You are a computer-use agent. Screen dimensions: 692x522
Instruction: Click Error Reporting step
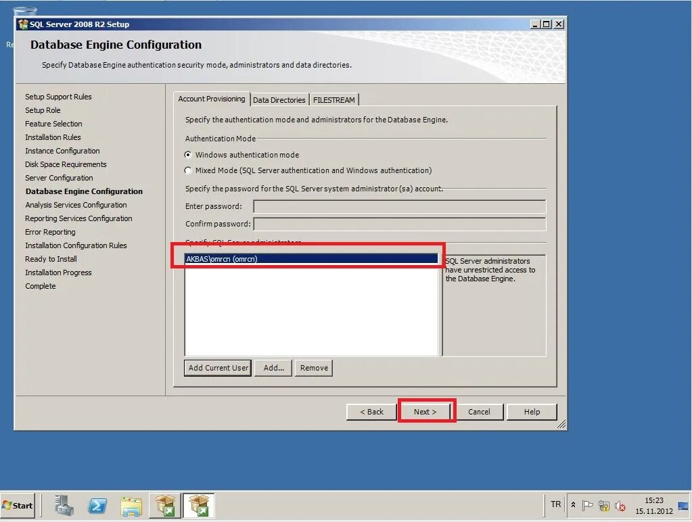click(x=50, y=232)
